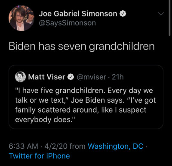Click the 'Joe Biden says' phrase in quote
This screenshot has height=166, width=172.
[98, 100]
